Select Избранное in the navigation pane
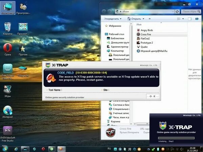Screen dimensions: 203x152 pos(113,26)
